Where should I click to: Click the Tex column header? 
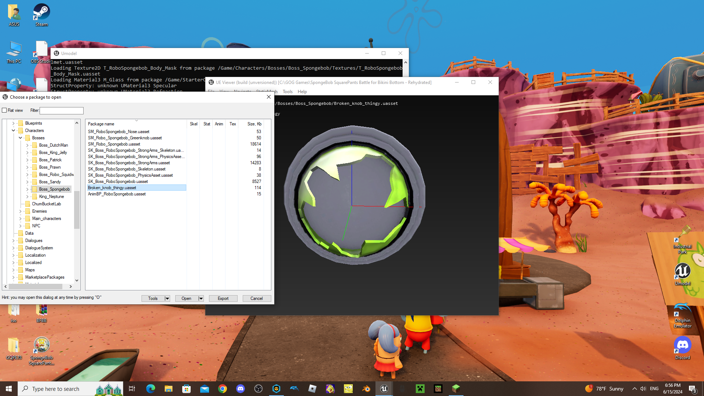pos(232,124)
